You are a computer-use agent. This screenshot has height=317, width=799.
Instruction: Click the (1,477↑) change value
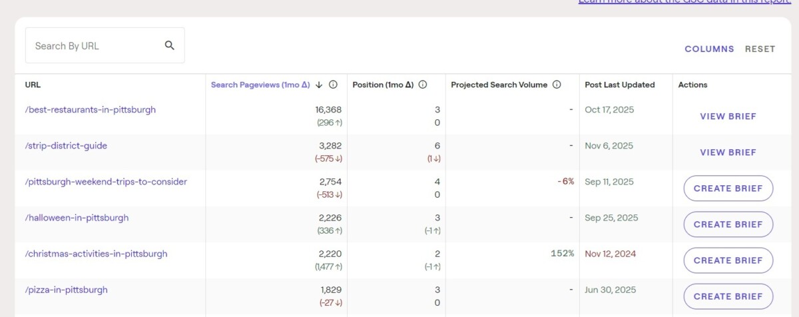tap(328, 266)
